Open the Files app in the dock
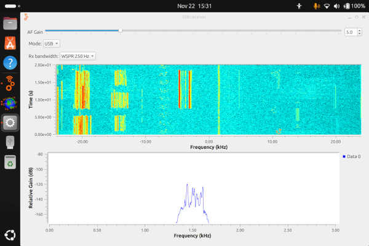 10,23
